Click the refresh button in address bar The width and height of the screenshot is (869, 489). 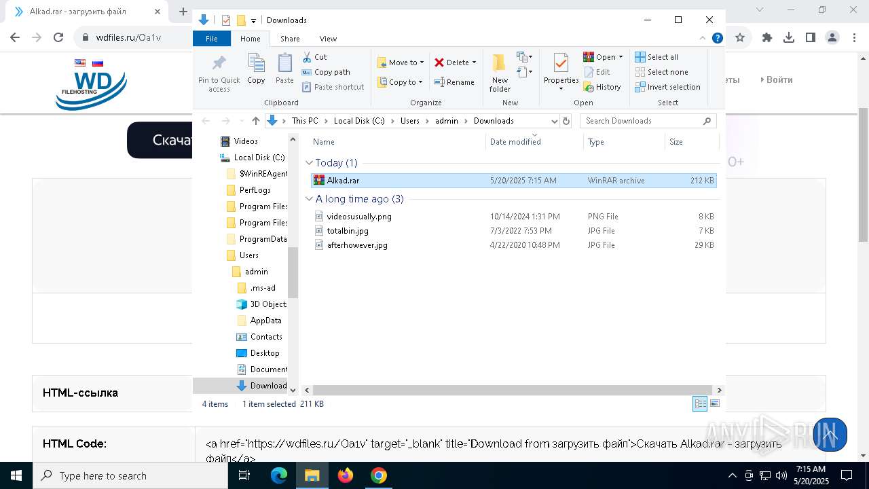pyautogui.click(x=566, y=121)
